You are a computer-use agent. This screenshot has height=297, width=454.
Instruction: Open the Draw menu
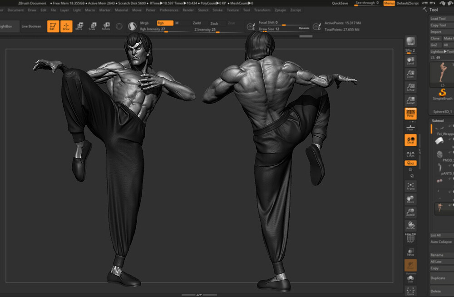pos(32,10)
